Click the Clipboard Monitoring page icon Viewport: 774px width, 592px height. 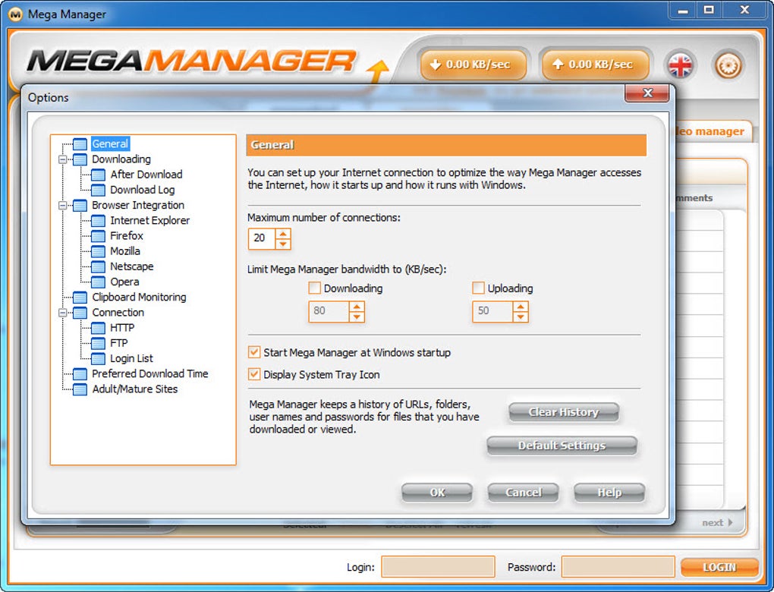(80, 298)
